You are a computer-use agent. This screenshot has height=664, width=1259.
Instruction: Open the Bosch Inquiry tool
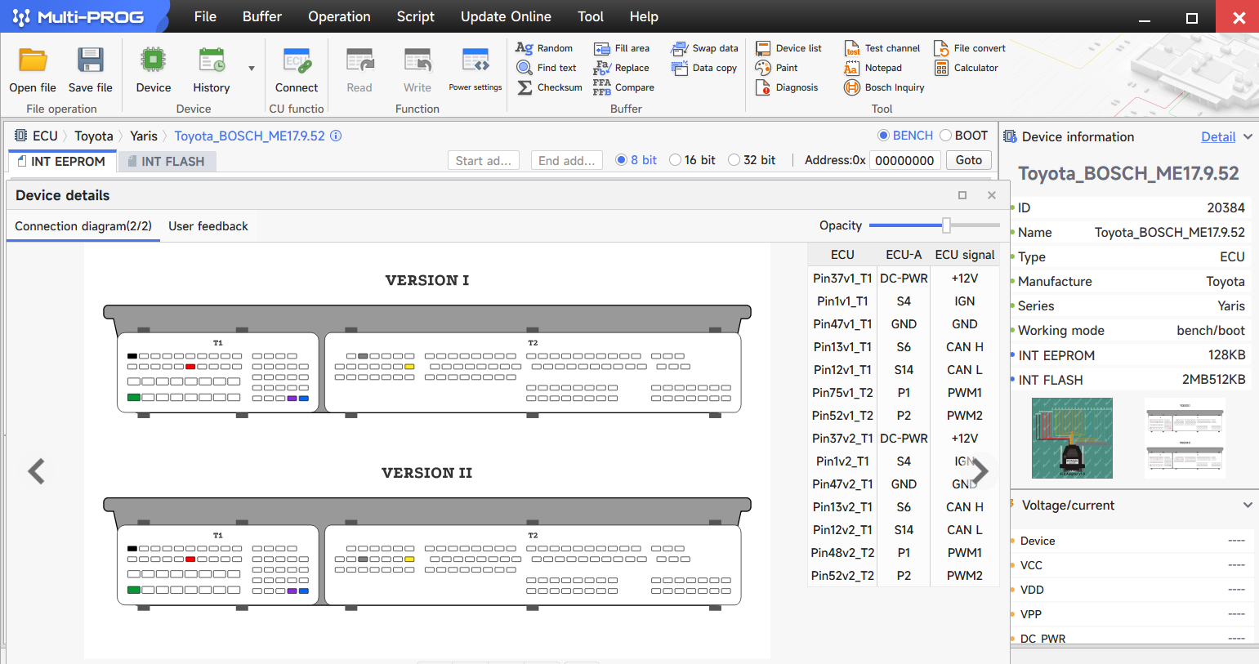pos(885,87)
